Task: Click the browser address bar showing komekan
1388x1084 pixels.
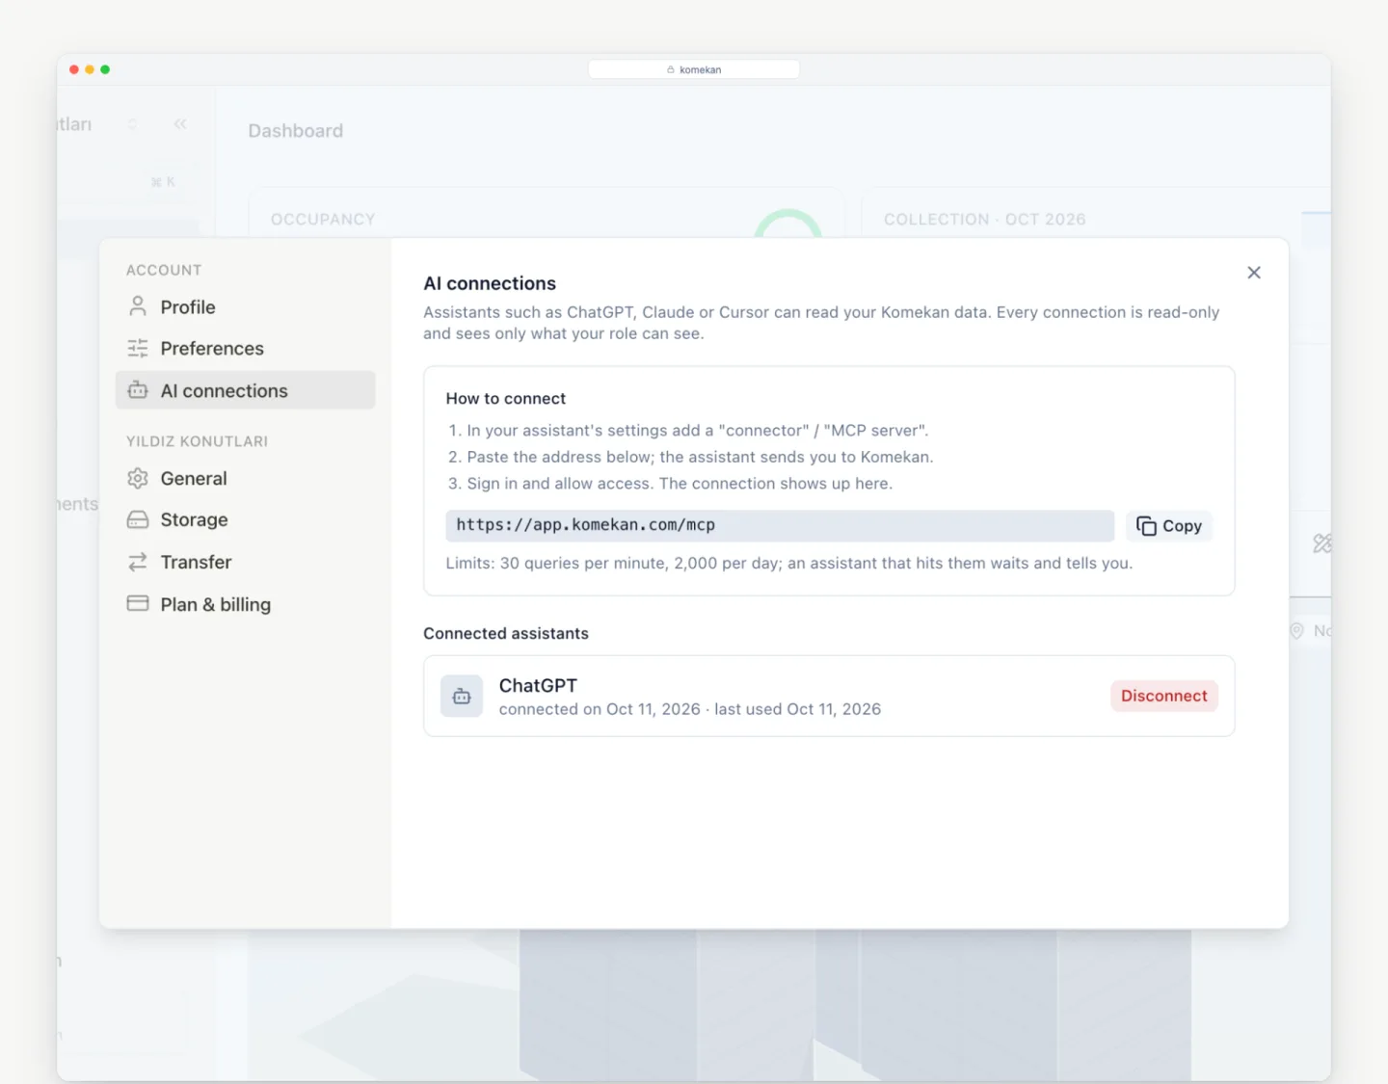Action: [x=694, y=69]
